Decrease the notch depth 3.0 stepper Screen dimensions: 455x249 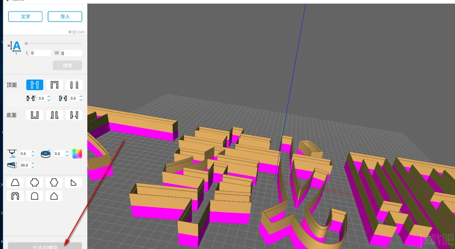pyautogui.click(x=49, y=100)
